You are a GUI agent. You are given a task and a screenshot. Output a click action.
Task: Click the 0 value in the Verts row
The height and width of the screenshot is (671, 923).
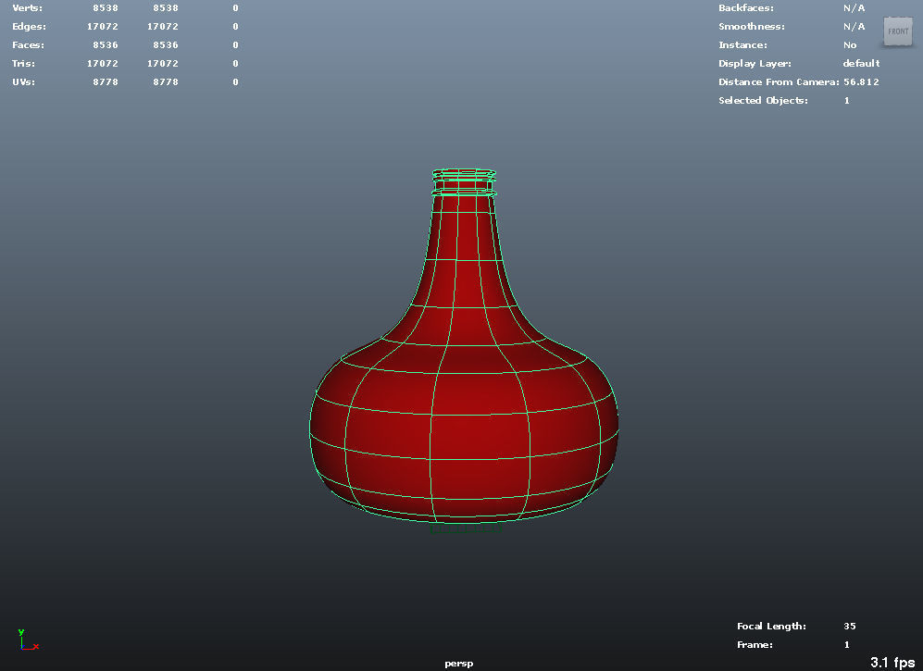[x=235, y=8]
